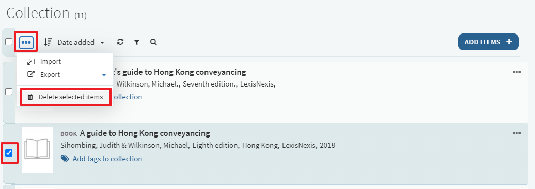Refresh the collection list
The height and width of the screenshot is (189, 535).
(x=120, y=42)
